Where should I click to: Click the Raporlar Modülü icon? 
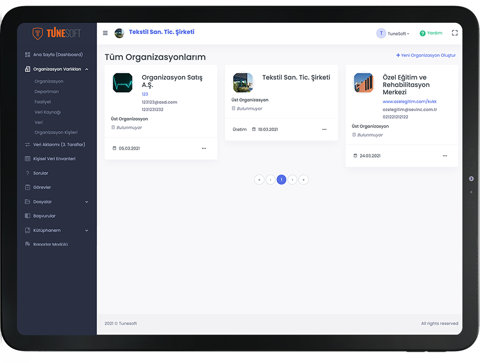point(28,244)
